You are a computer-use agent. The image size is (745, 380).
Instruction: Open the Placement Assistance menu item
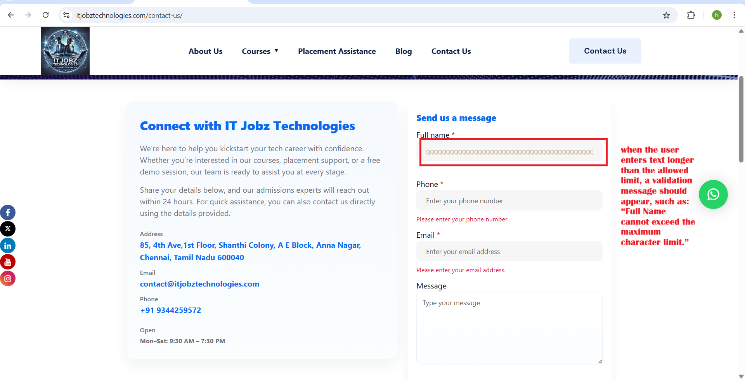click(x=337, y=51)
